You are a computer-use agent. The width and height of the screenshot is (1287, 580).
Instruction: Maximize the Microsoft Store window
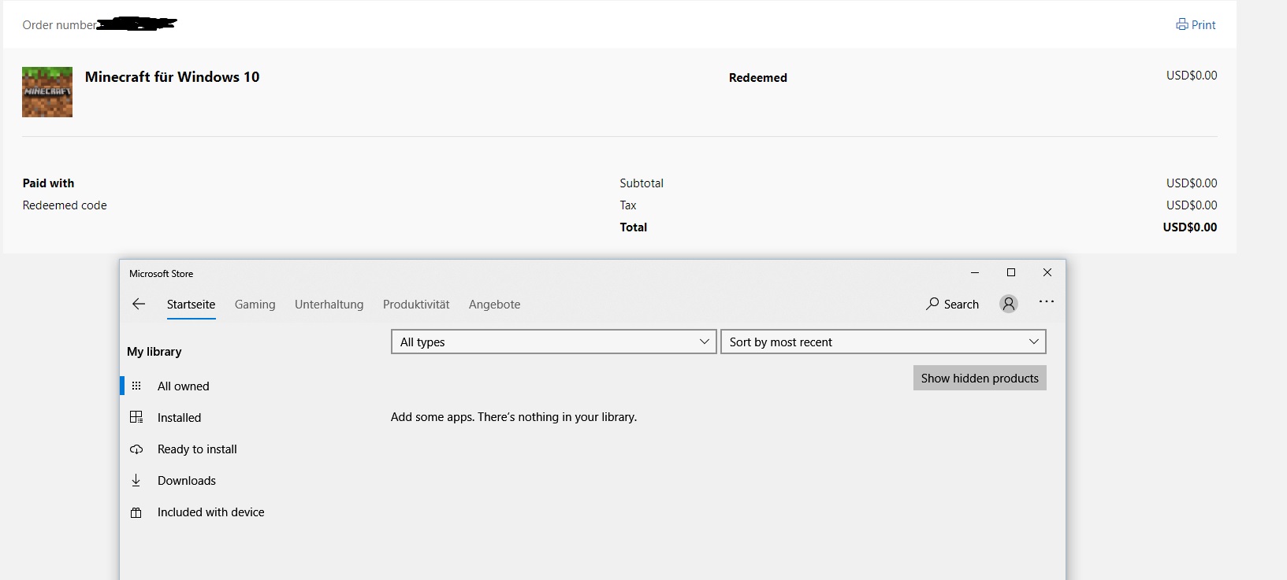[x=1011, y=272]
